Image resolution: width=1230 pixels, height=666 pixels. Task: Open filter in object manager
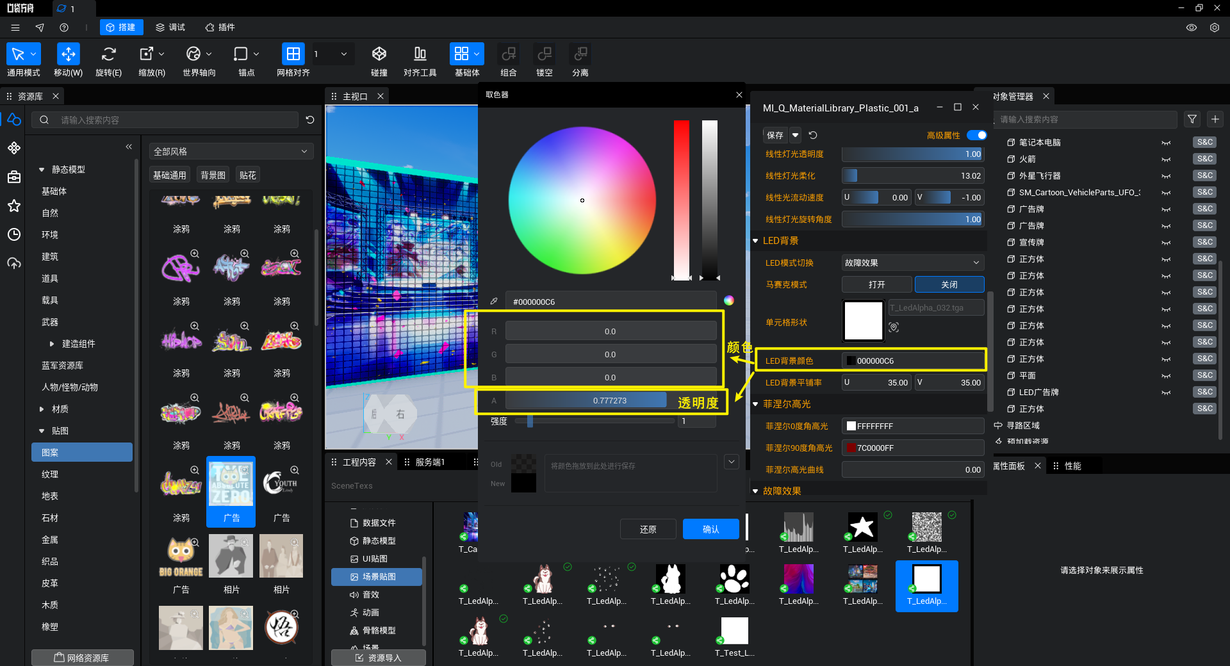[1192, 119]
